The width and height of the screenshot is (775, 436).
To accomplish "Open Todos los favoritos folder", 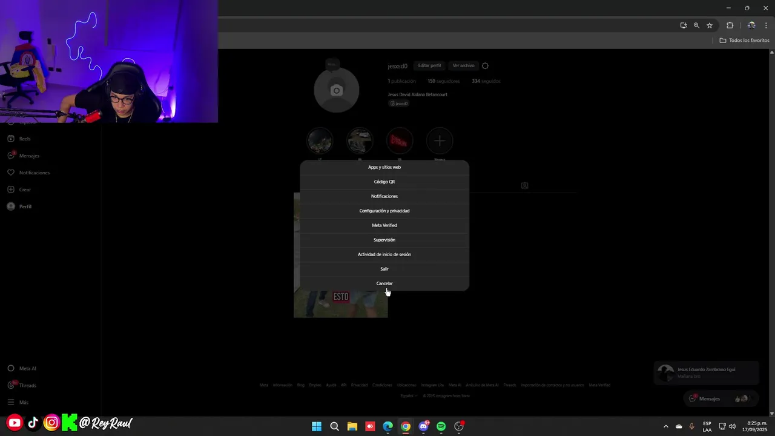I will 744,41.
